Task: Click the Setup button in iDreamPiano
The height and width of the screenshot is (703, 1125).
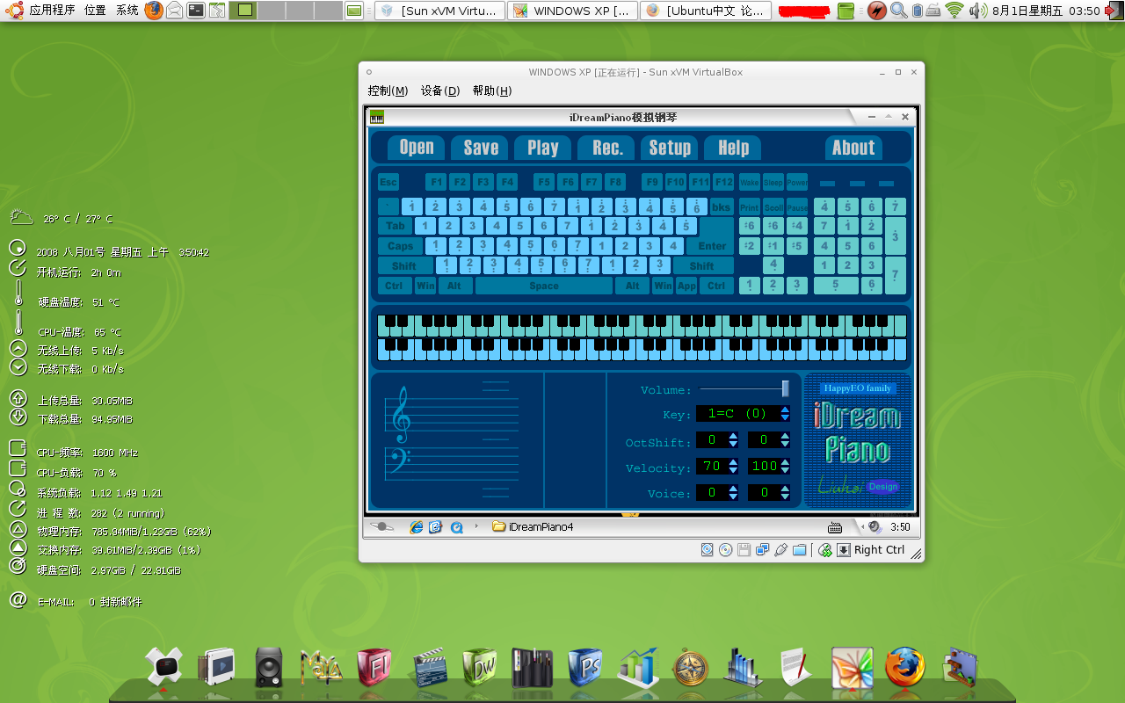Action: coord(670,148)
